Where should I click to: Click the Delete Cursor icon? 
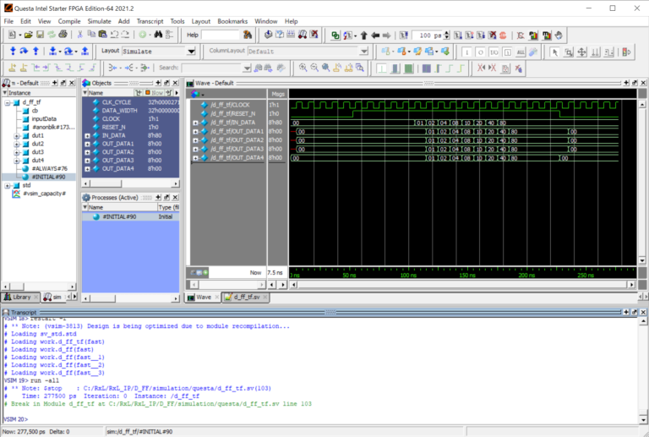click(x=24, y=68)
